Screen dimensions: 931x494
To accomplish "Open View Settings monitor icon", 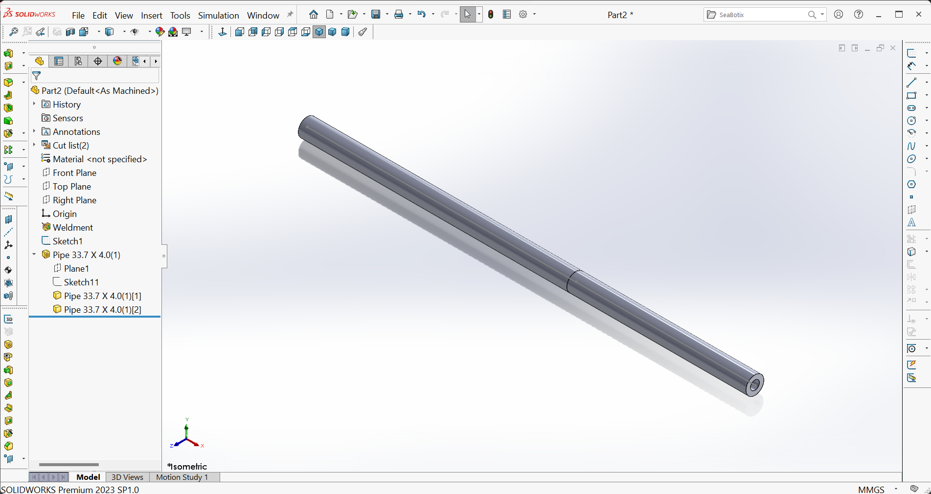I will click(186, 32).
